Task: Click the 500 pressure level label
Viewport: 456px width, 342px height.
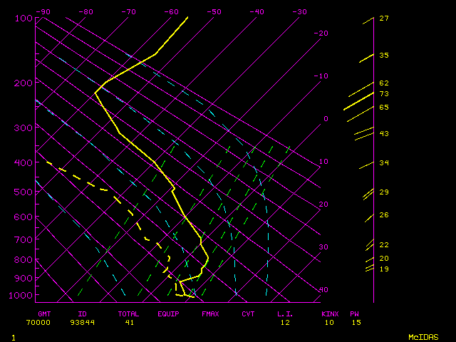Action: 24,192
